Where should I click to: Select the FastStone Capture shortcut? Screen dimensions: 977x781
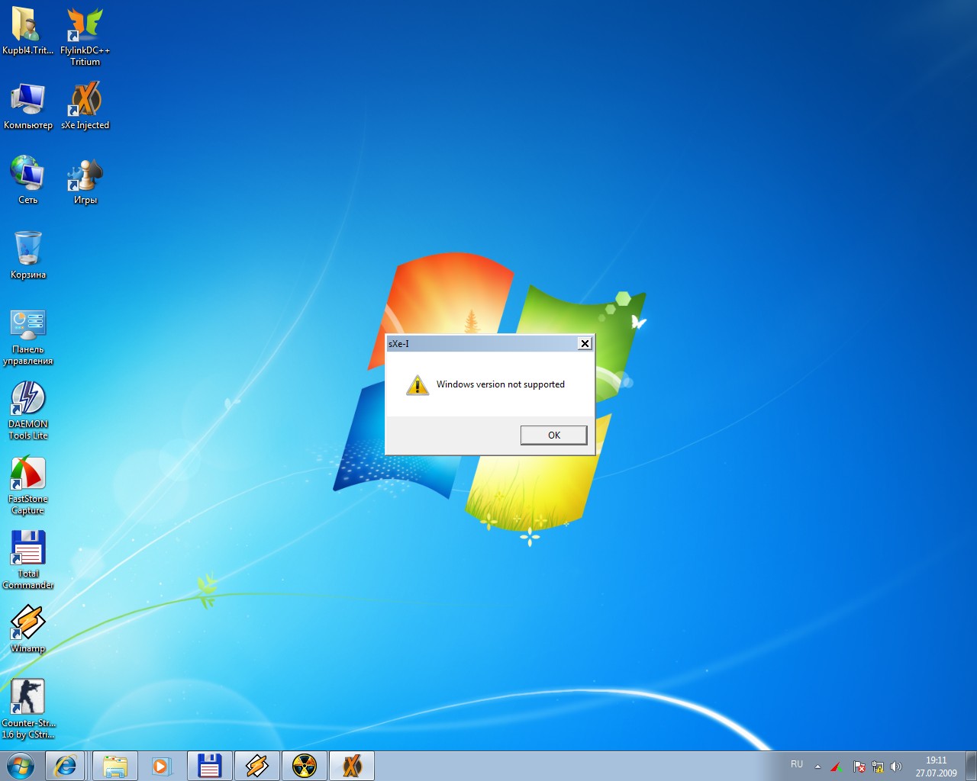coord(27,485)
